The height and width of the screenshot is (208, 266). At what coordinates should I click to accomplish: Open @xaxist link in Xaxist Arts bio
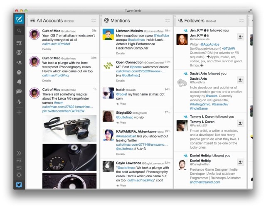pos(212,96)
